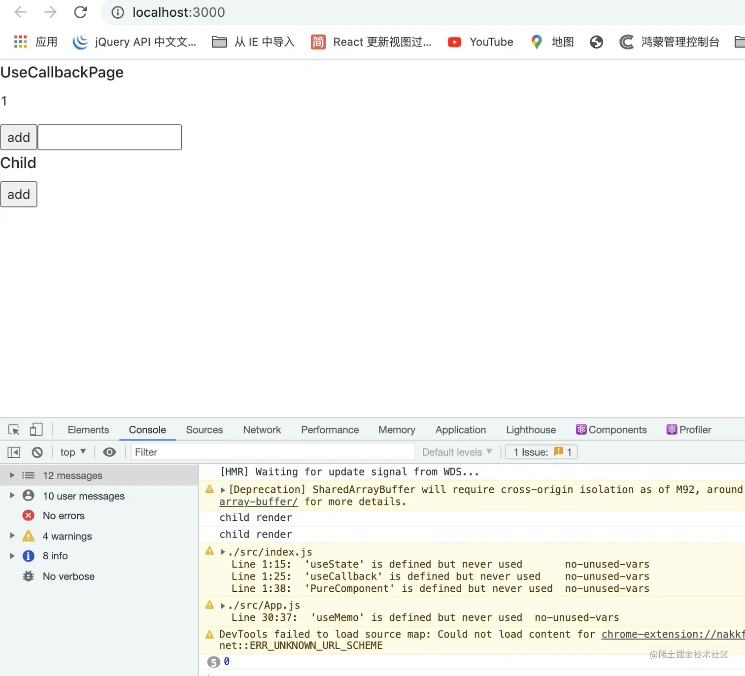The height and width of the screenshot is (676, 745).
Task: Open the React Components tab
Action: (x=611, y=430)
